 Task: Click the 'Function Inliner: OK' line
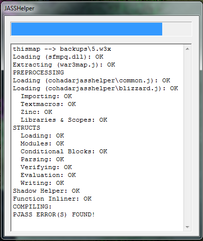[52, 199]
